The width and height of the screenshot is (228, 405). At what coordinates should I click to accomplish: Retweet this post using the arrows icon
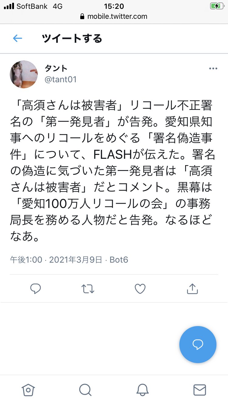tap(88, 289)
